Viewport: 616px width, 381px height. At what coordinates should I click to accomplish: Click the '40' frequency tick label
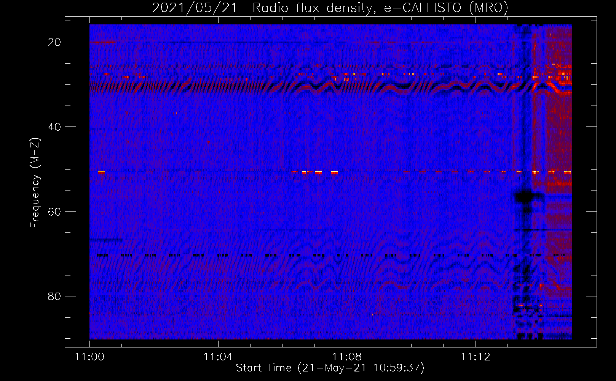[55, 127]
